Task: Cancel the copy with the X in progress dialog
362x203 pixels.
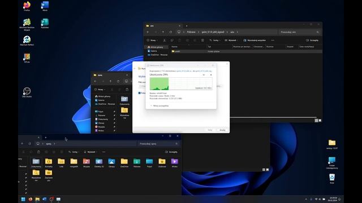Action: (x=211, y=75)
